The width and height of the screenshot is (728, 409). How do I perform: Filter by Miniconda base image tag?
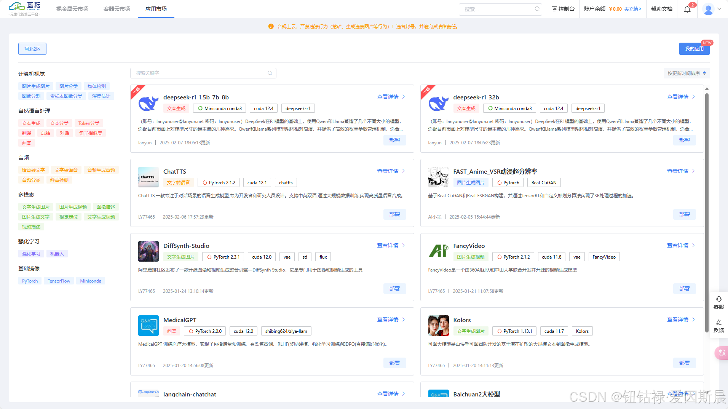point(91,281)
